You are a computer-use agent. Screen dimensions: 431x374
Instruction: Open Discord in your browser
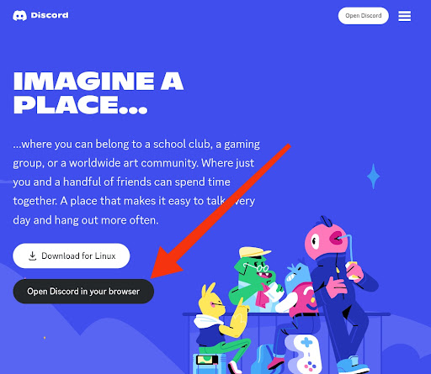83,292
